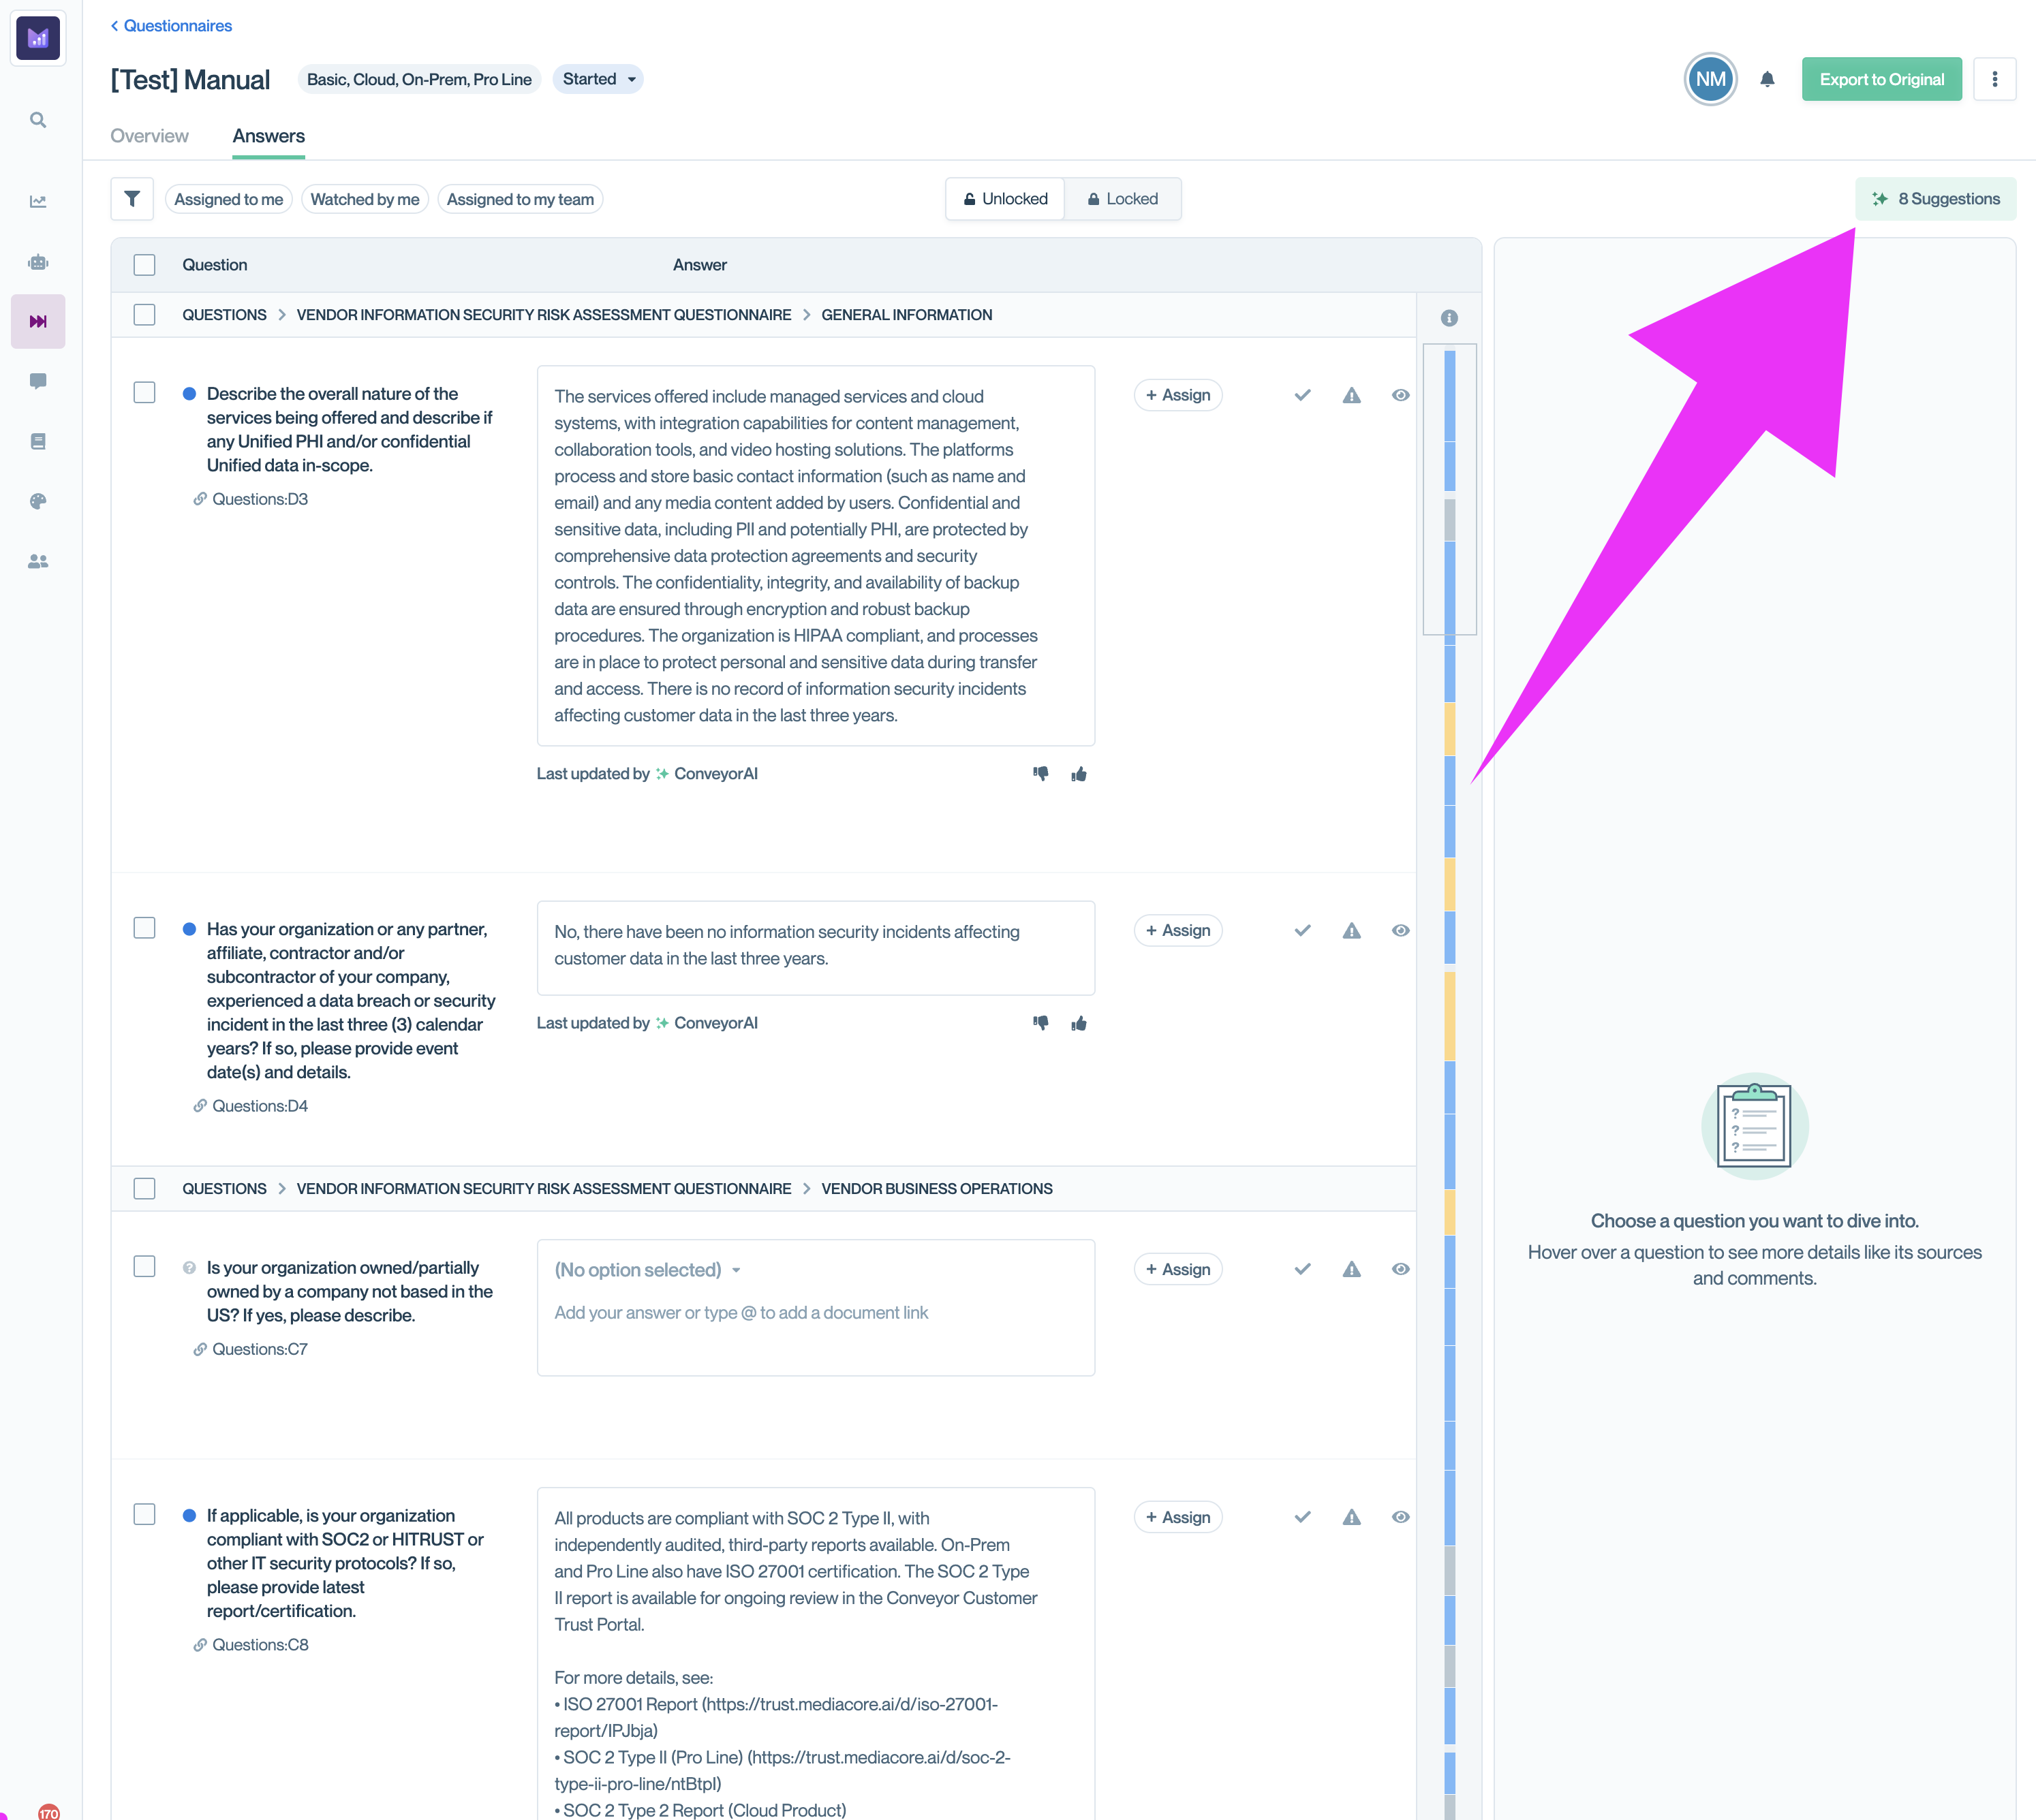
Task: Expand the No option selected dropdown
Action: coord(647,1270)
